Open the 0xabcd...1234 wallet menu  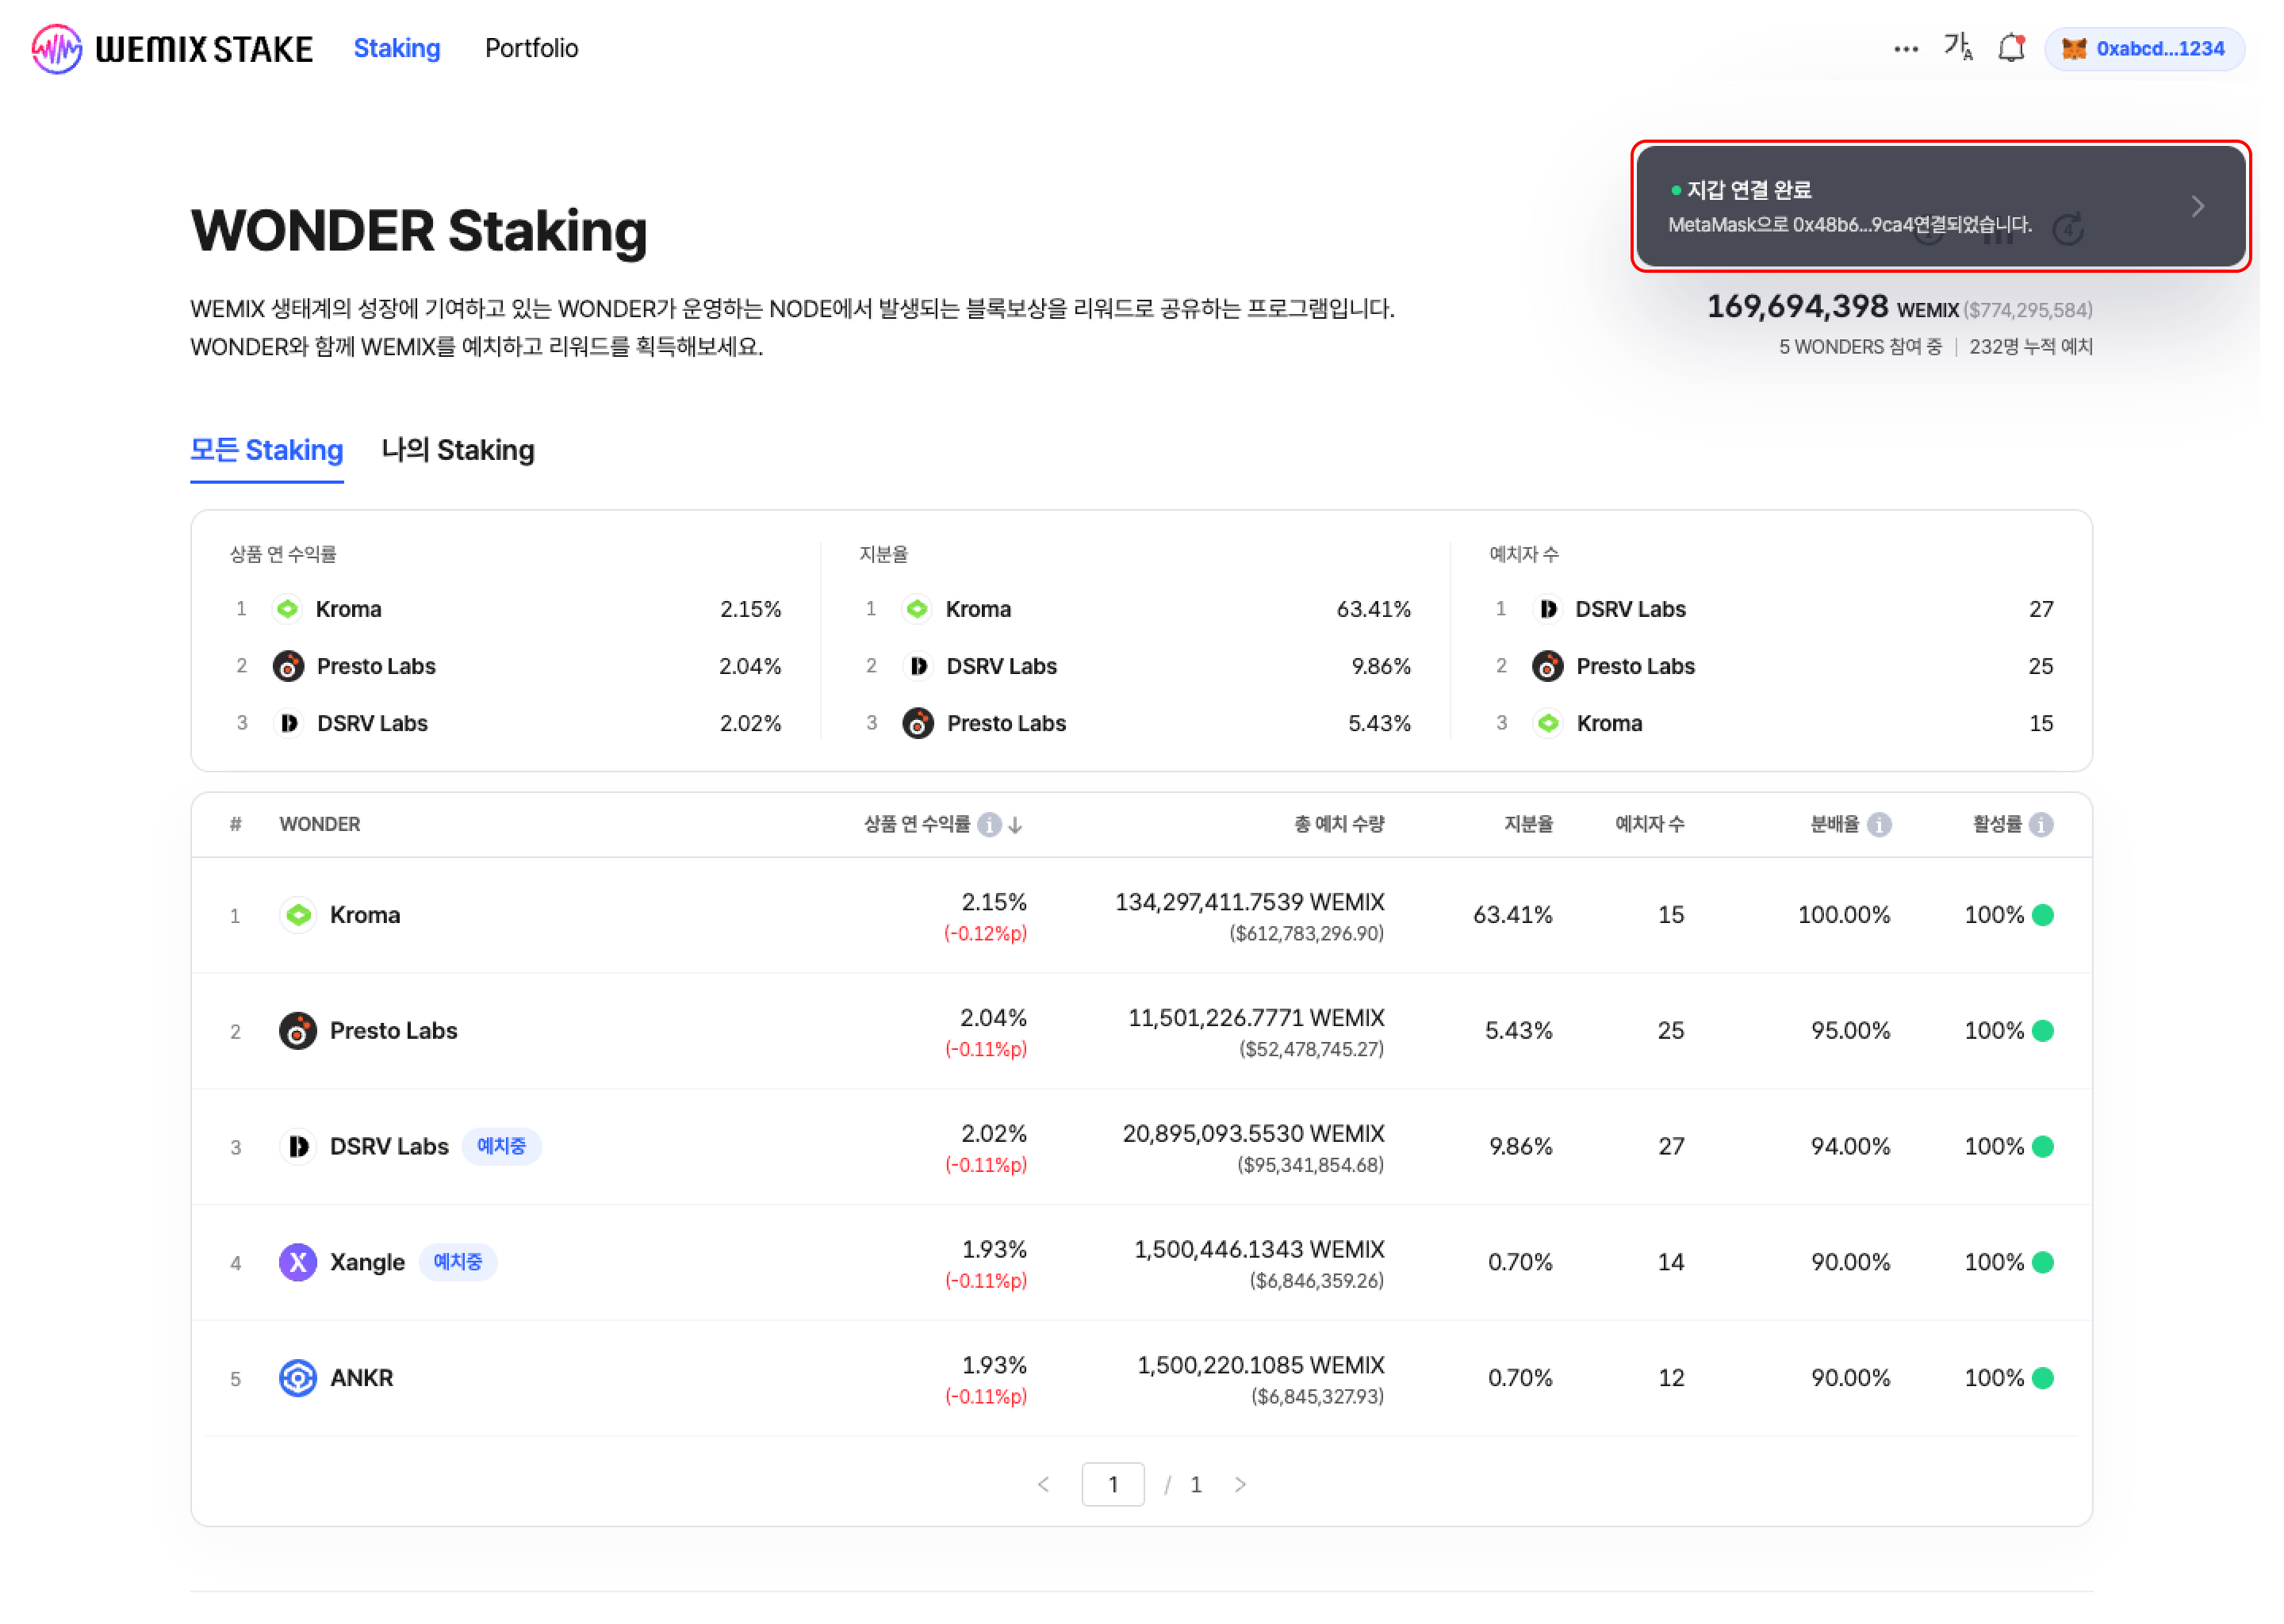pyautogui.click(x=2144, y=48)
